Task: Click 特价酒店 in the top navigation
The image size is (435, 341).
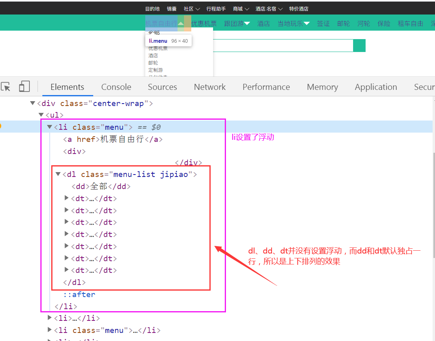Action: click(x=299, y=9)
